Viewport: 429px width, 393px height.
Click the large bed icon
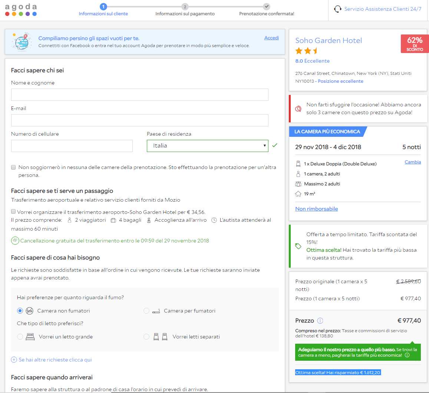pos(30,337)
